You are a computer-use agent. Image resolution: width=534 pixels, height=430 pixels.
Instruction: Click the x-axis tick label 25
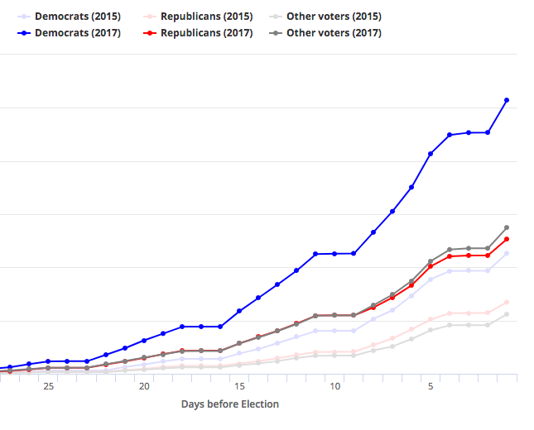48,387
